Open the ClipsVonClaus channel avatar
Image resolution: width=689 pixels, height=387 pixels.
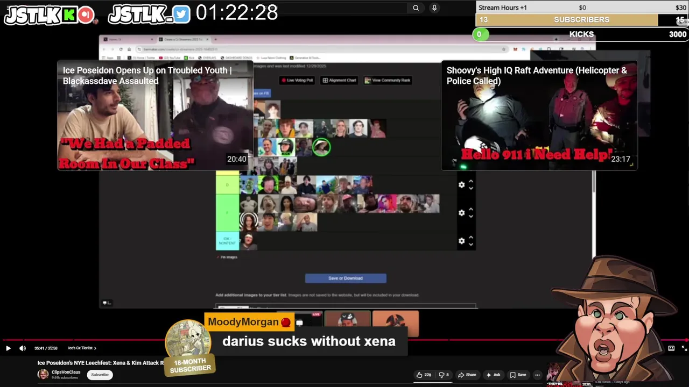[x=43, y=374]
